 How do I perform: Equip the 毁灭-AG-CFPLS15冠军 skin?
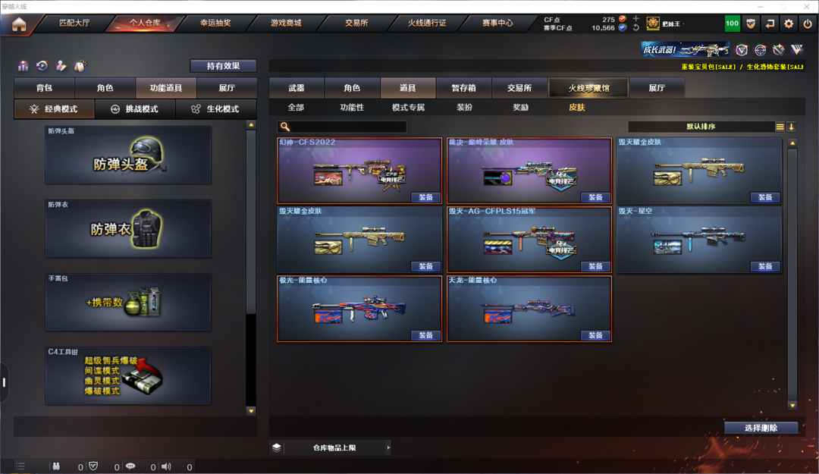click(x=595, y=266)
